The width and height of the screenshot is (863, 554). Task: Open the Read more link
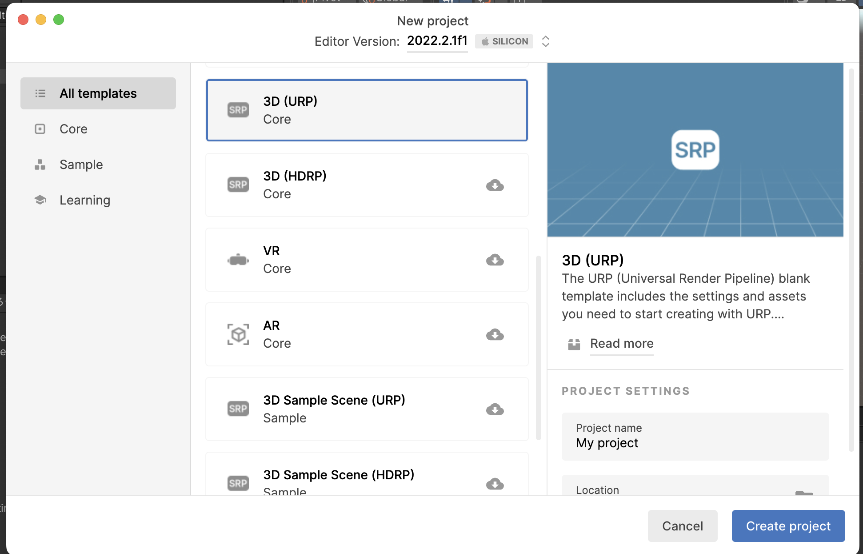[x=621, y=343]
